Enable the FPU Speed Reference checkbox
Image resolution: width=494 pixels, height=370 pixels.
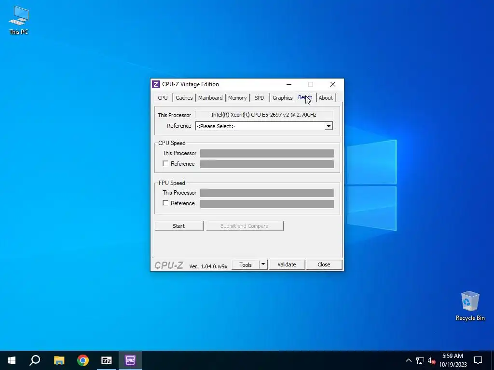tap(165, 203)
